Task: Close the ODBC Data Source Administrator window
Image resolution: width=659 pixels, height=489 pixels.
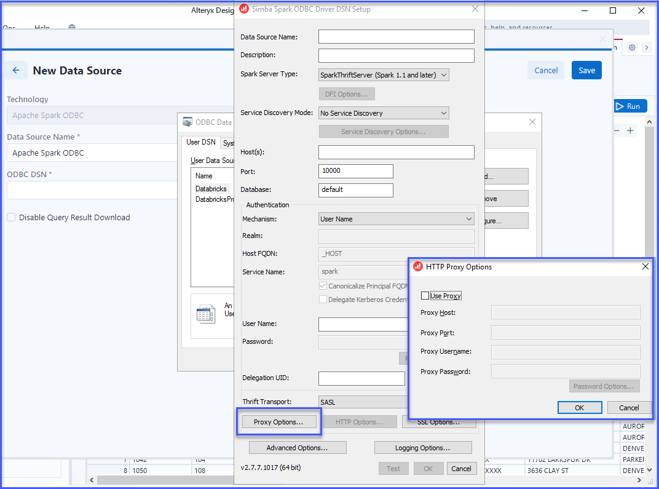Action: [532, 122]
